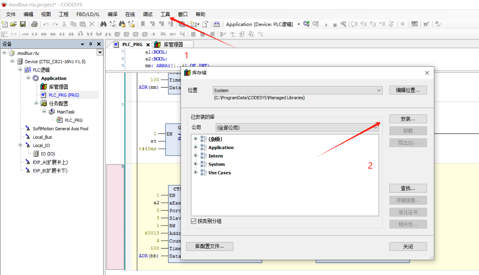
Task: Pin the 设备 panel with pushpin icon
Action: click(91, 44)
